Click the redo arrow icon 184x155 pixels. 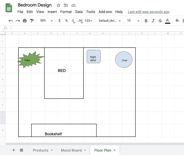click(18, 21)
